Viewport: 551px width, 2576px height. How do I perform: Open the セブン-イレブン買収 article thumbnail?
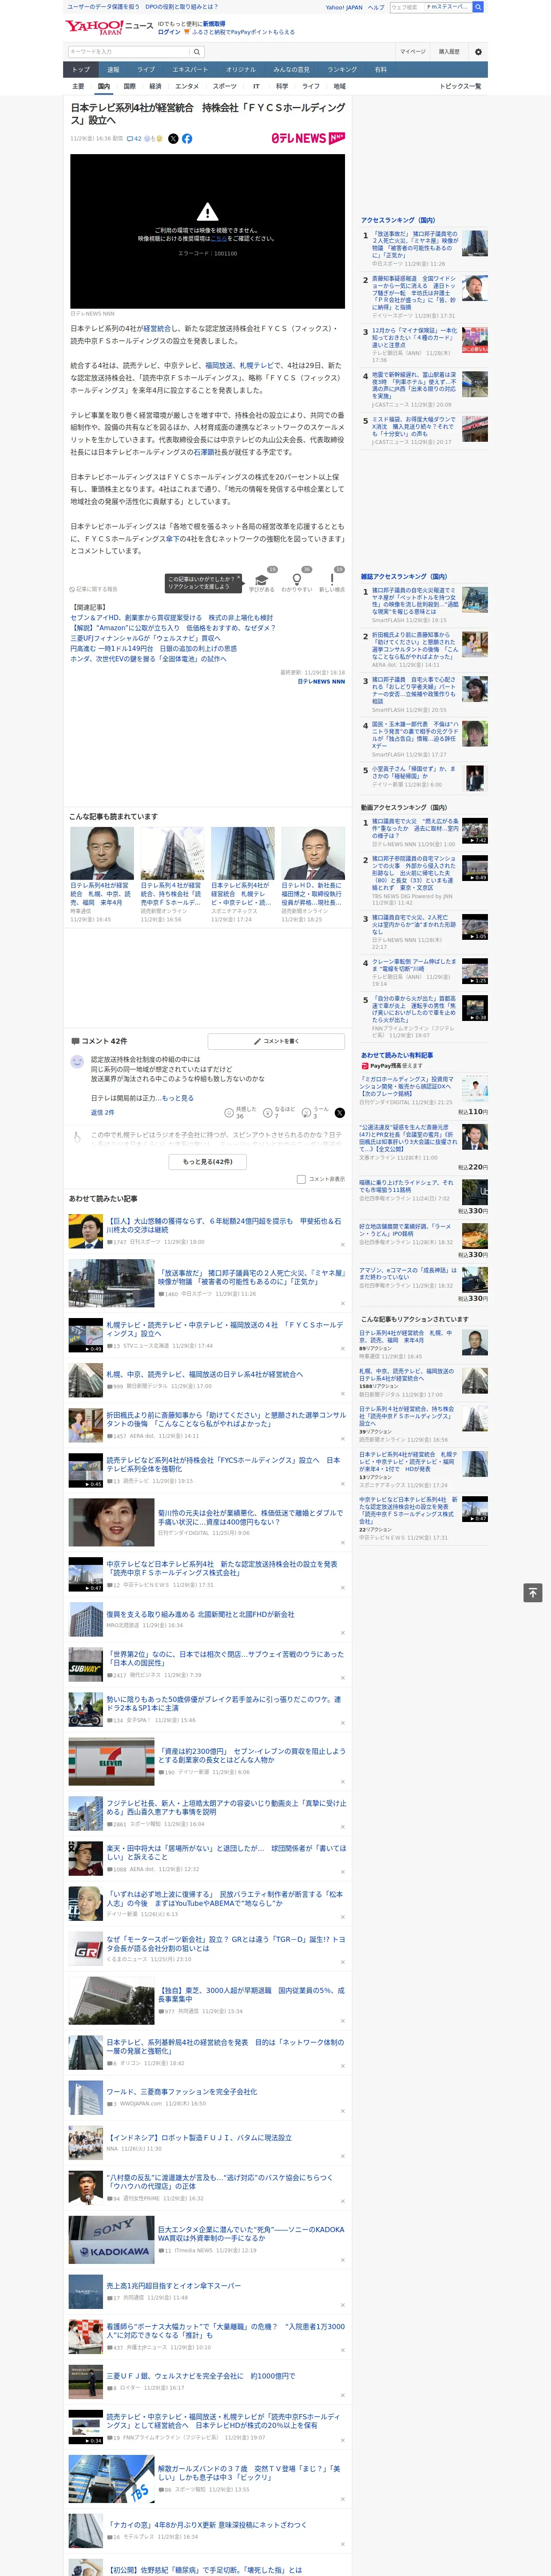click(x=111, y=1762)
